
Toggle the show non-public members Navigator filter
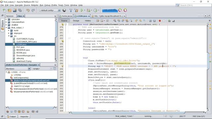pyautogui.click(x=19, y=112)
